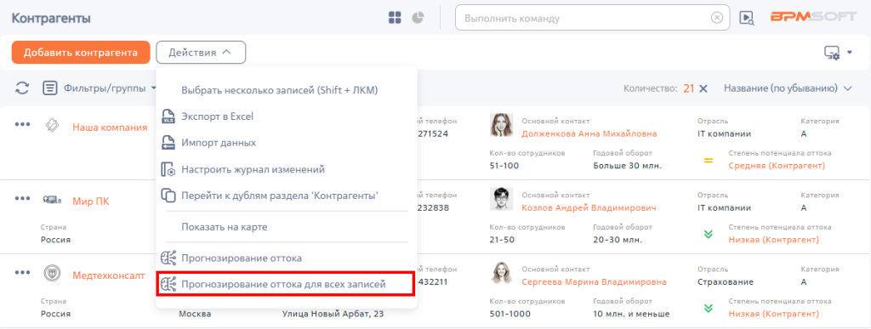Click the AI icon beside Прогнозирование оттока

[168, 258]
